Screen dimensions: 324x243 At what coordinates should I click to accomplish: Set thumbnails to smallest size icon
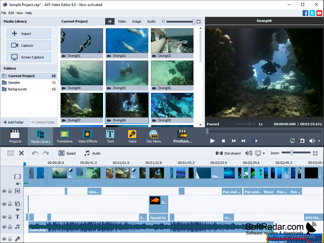pos(163,21)
